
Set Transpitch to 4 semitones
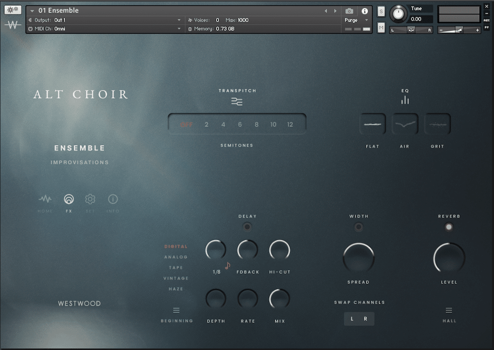pos(223,125)
